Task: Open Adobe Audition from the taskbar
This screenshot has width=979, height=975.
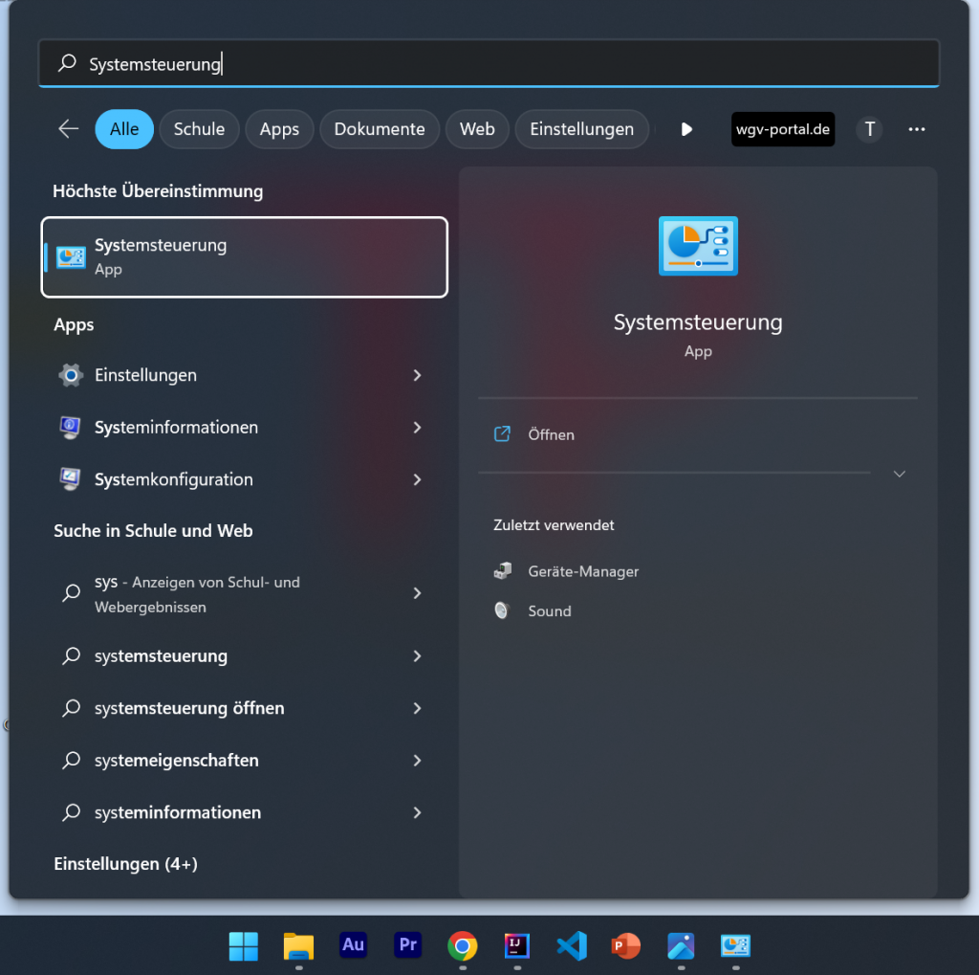Action: 353,945
